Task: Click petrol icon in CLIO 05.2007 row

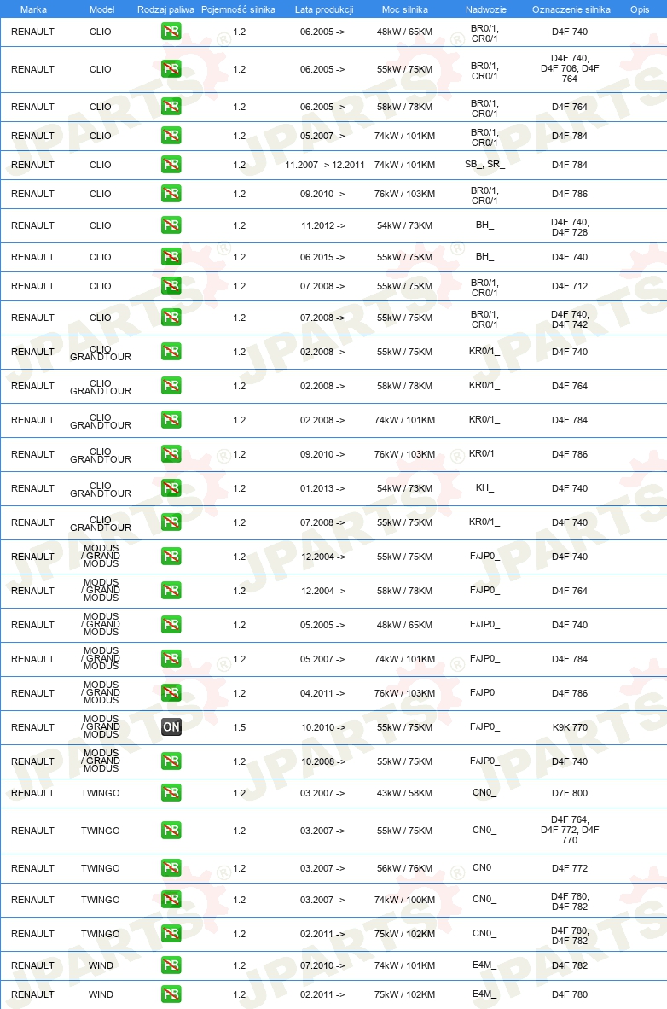Action: coord(171,136)
